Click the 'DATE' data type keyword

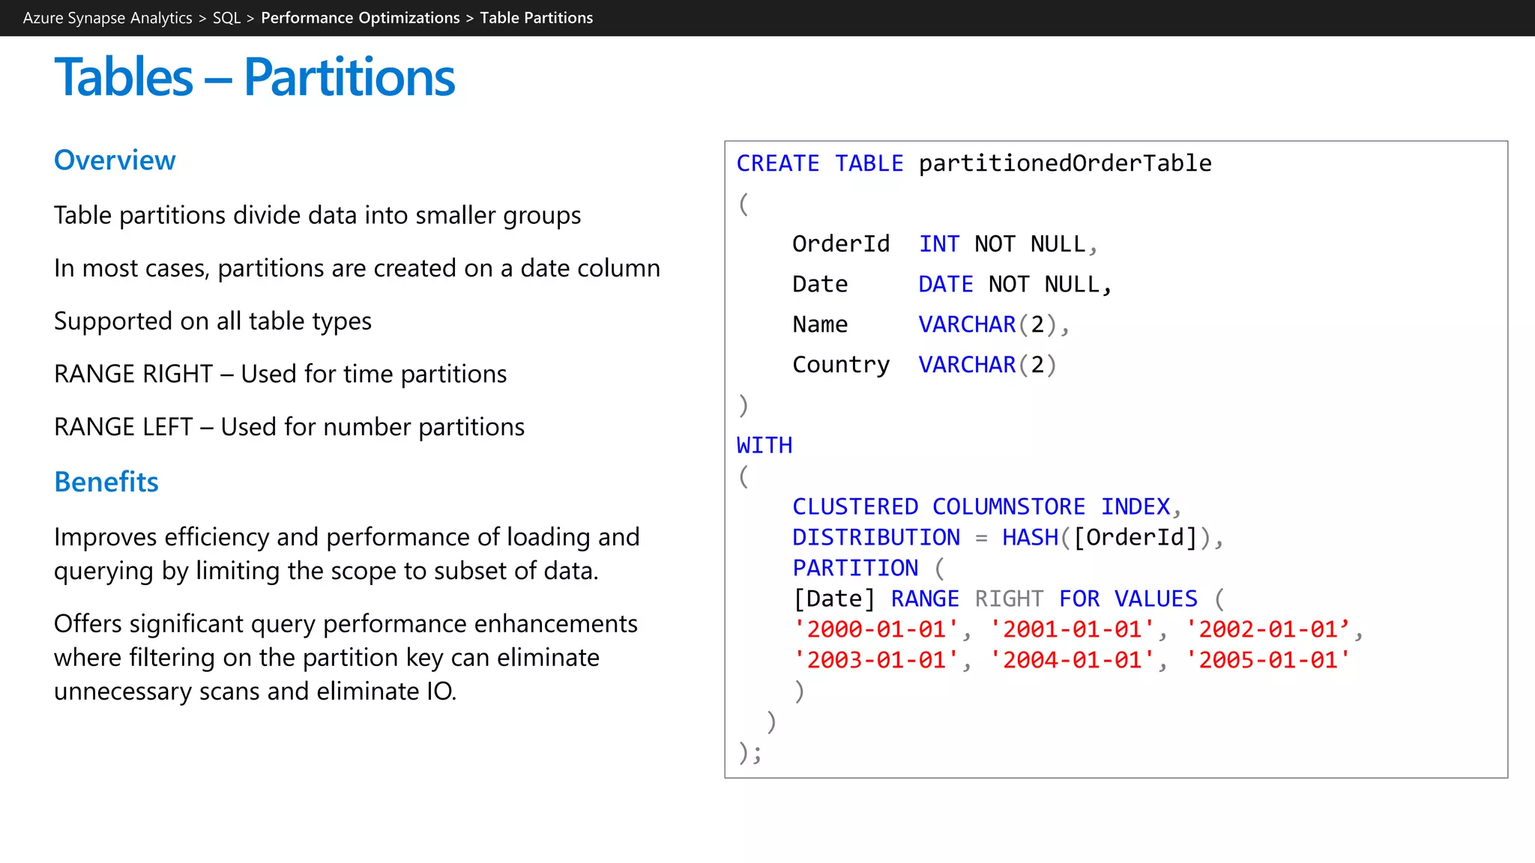click(946, 285)
